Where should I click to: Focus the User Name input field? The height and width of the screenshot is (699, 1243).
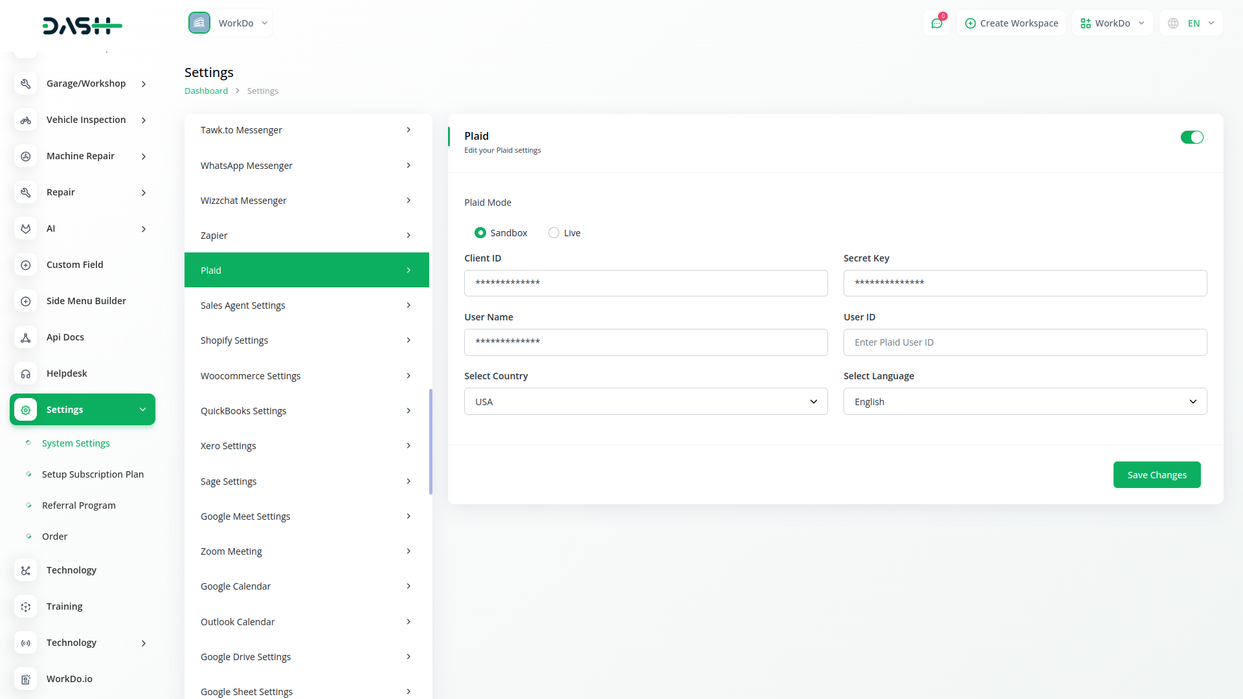(646, 342)
